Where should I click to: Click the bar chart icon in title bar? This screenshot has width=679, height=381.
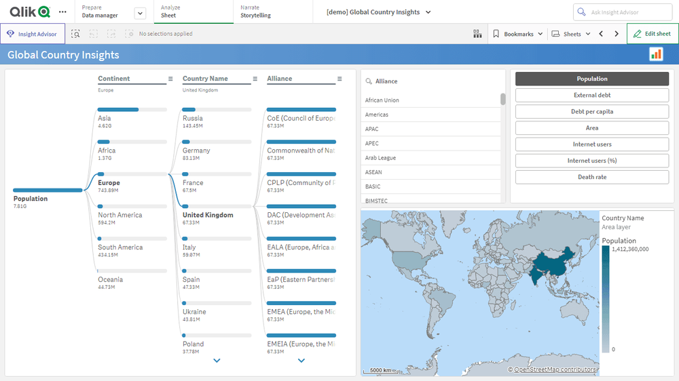[x=656, y=54]
